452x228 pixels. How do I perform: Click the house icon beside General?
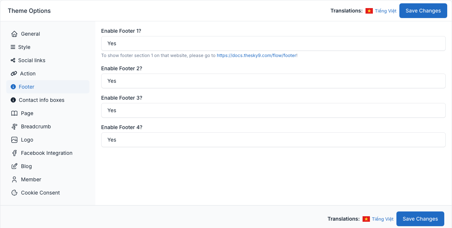pos(14,34)
